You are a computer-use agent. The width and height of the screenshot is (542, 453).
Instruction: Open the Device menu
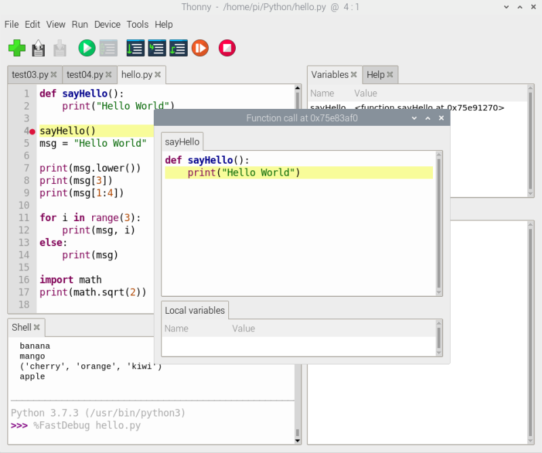point(107,24)
